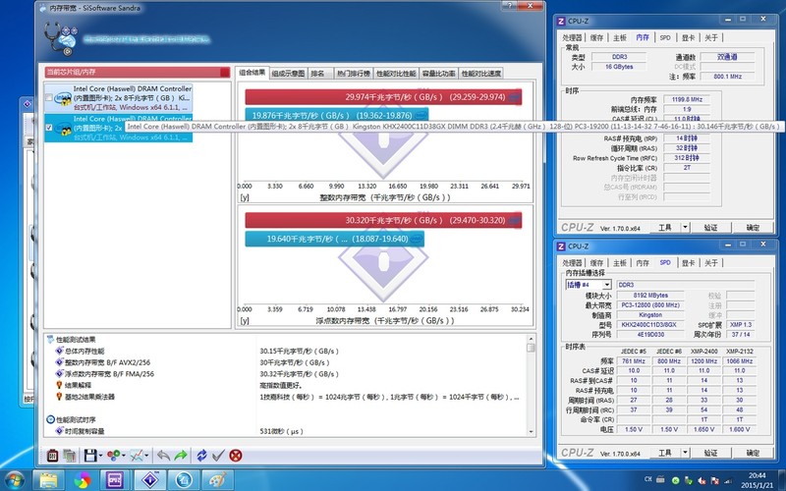This screenshot has width=786, height=491.
Task: Switch to CPU-Z via its taskbar icon
Action: pos(115,480)
